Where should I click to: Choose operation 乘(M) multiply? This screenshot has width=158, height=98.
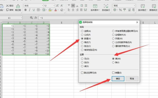[116, 59]
